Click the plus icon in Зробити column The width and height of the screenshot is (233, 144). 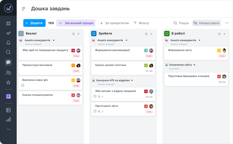click(x=151, y=34)
